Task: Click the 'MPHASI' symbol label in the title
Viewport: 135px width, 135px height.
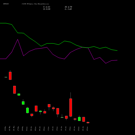Action: point(6,4)
